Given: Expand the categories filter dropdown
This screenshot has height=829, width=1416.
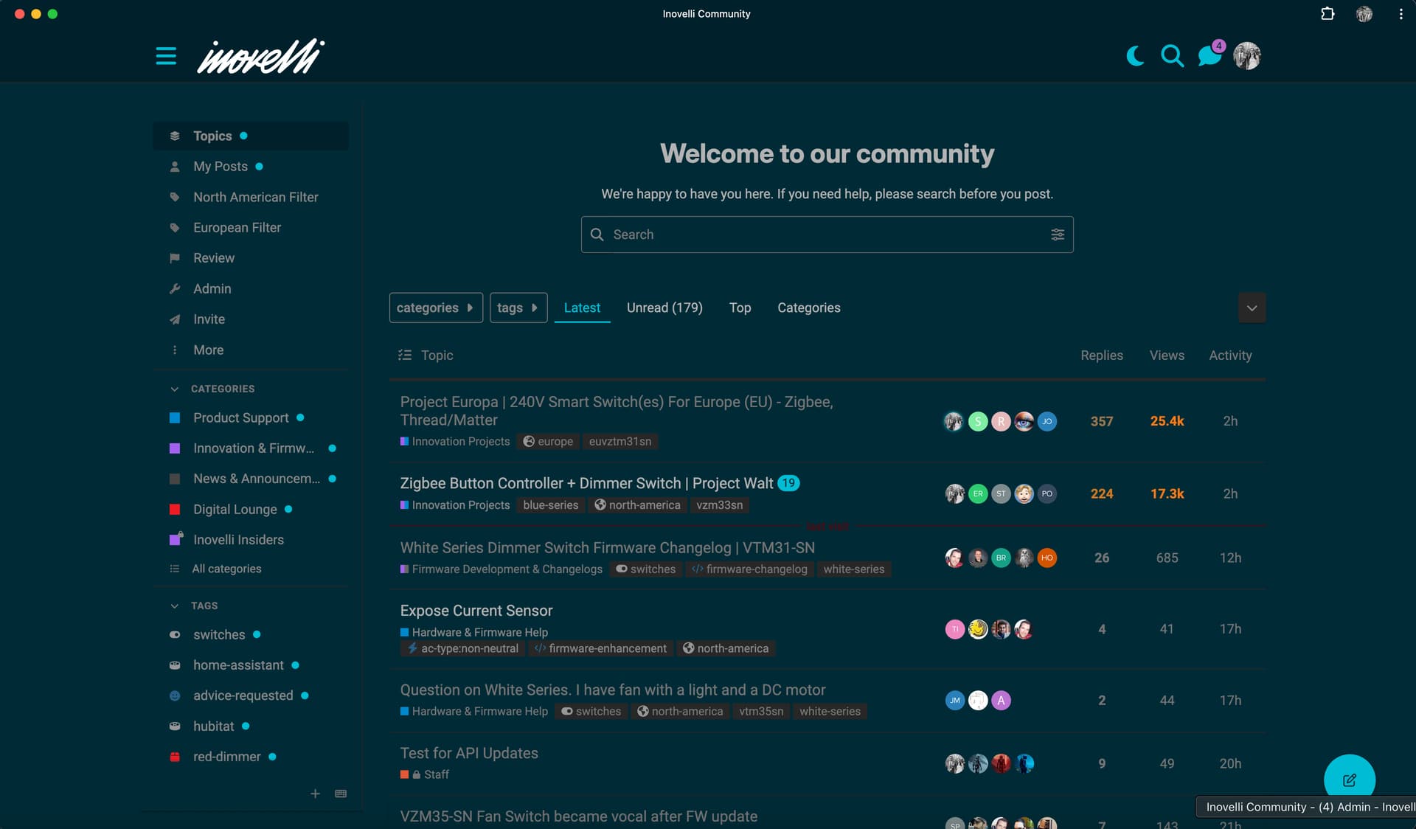Looking at the screenshot, I should (435, 308).
